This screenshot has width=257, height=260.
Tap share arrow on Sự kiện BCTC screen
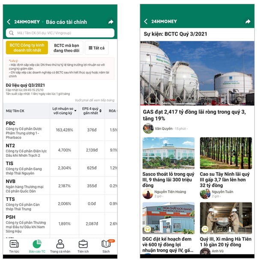[248, 21]
